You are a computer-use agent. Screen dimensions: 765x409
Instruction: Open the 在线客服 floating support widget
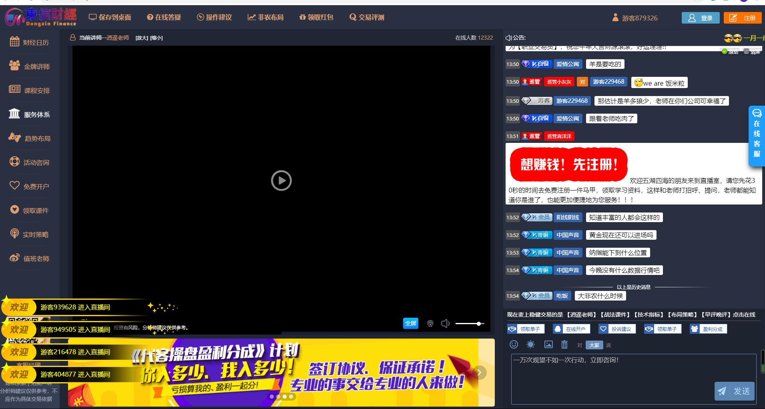(757, 136)
